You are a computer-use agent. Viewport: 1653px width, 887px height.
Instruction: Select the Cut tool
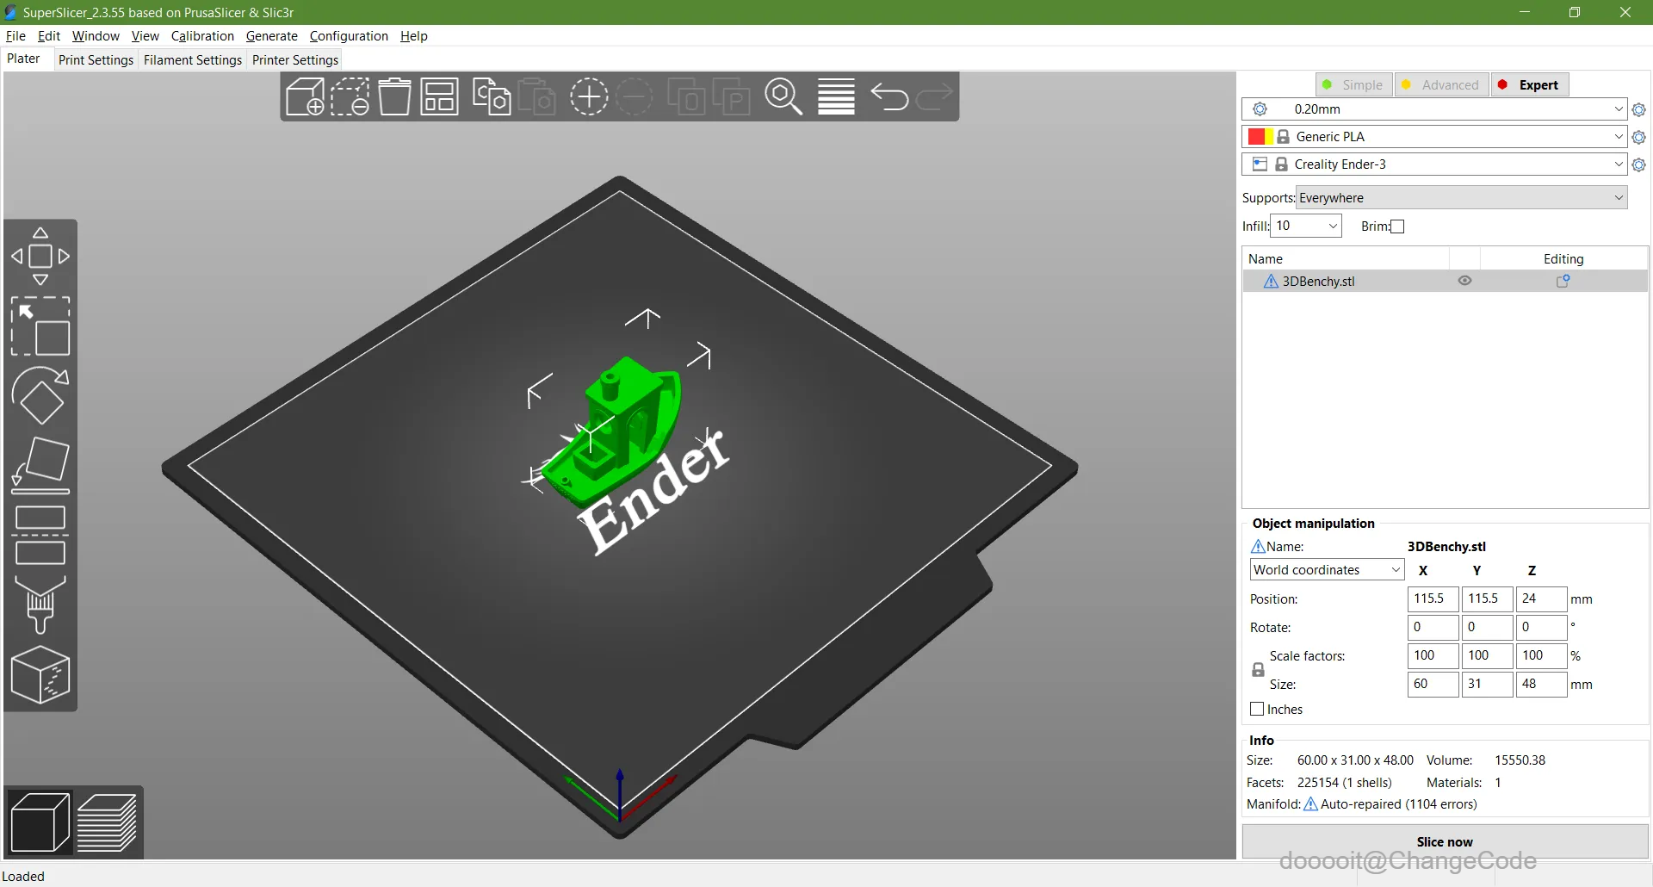pyautogui.click(x=40, y=535)
